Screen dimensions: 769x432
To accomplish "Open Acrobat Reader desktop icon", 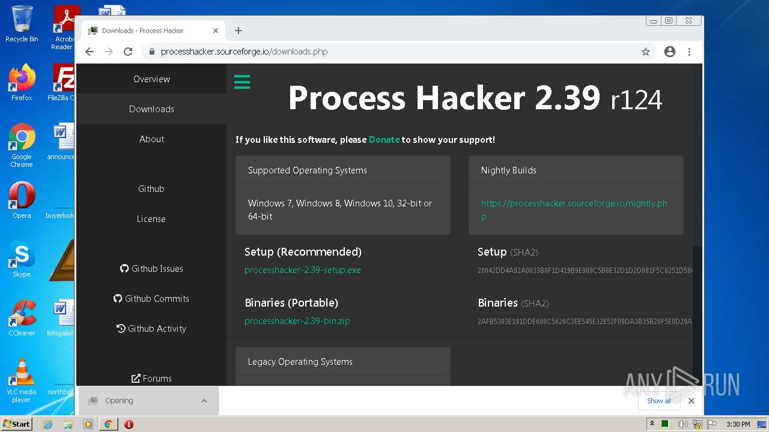I will (x=64, y=28).
